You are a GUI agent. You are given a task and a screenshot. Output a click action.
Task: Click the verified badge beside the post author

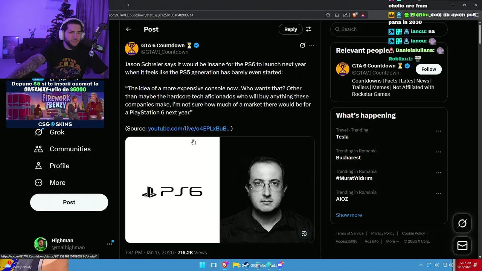[197, 46]
